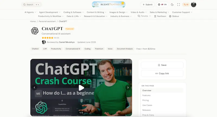This screenshot has width=217, height=117.
Task: Click 'Free + from $20/mo' pricing text
Action: point(146,49)
